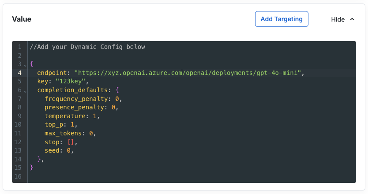Screen dimensions: 368x194
Task: Click the frequency_penalty line
Action: point(83,99)
